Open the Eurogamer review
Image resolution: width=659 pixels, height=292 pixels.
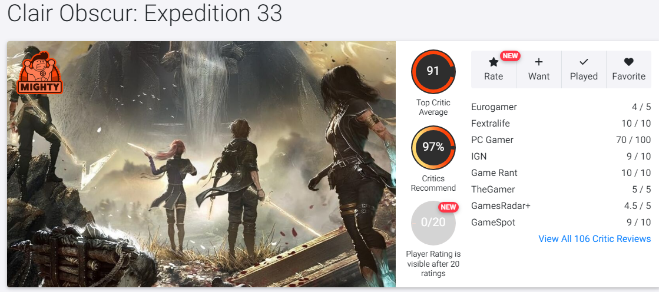click(561, 107)
